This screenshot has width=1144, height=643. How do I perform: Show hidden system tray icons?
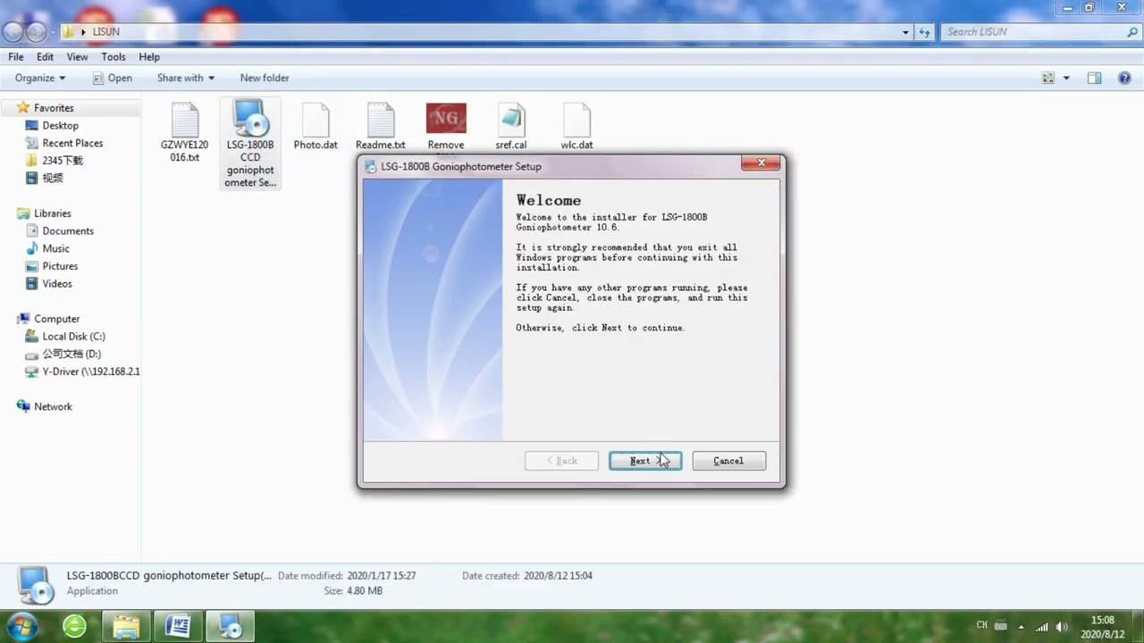(1022, 627)
